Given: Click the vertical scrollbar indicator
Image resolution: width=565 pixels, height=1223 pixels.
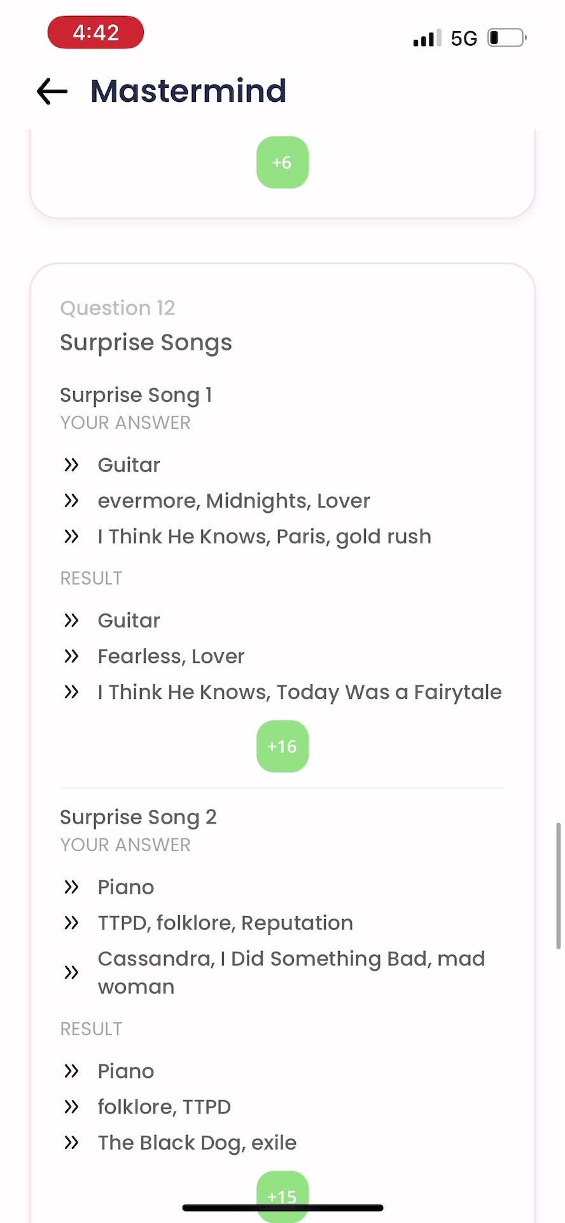Looking at the screenshot, I should coord(559,885).
